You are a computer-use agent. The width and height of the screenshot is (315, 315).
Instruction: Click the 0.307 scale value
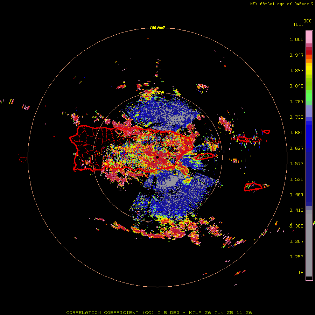(x=296, y=241)
